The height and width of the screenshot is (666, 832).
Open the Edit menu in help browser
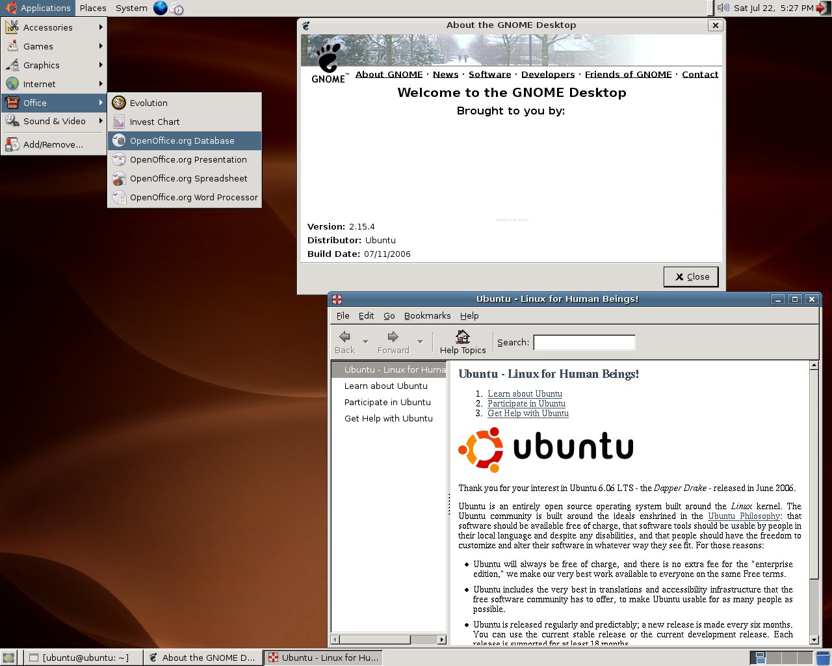(x=366, y=315)
